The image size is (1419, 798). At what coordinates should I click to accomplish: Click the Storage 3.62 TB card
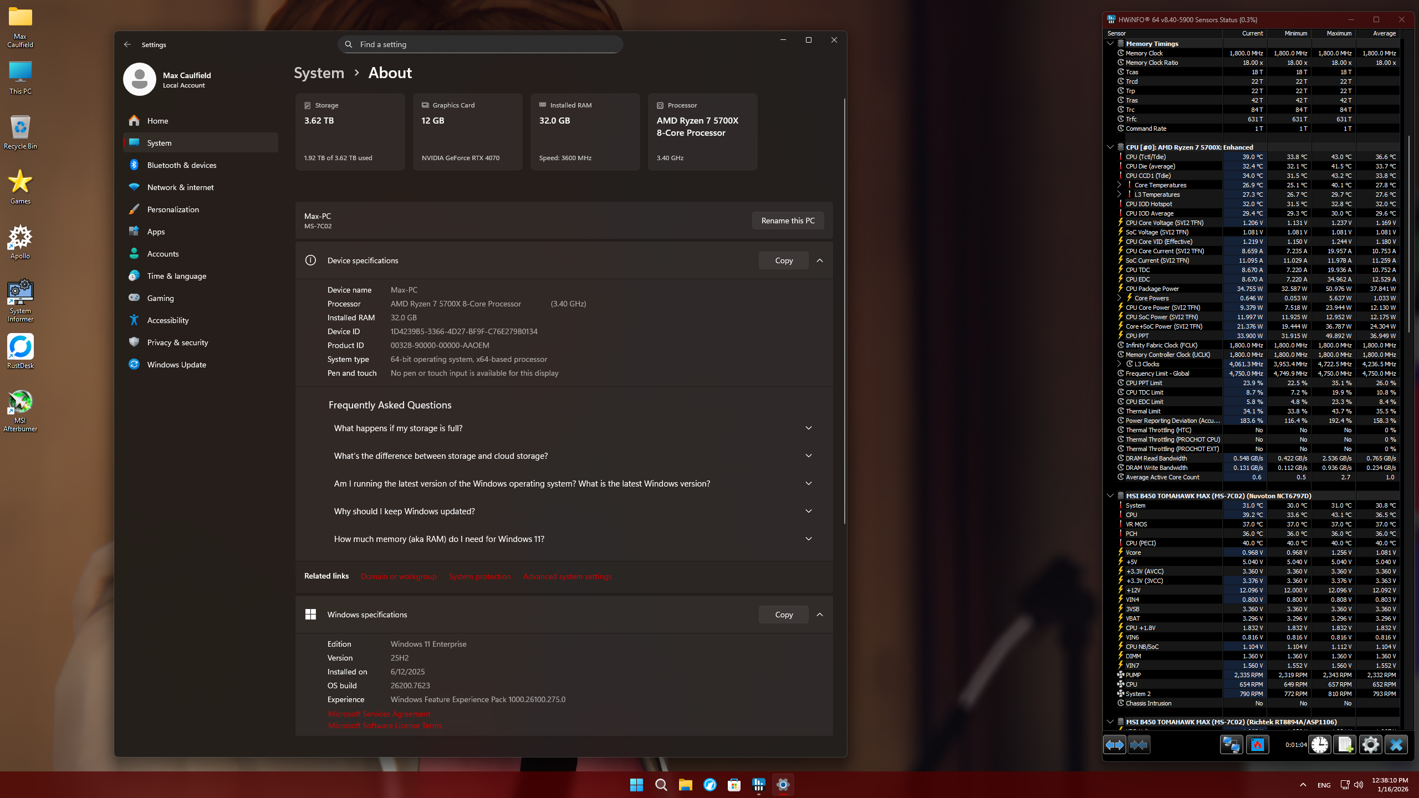click(350, 132)
